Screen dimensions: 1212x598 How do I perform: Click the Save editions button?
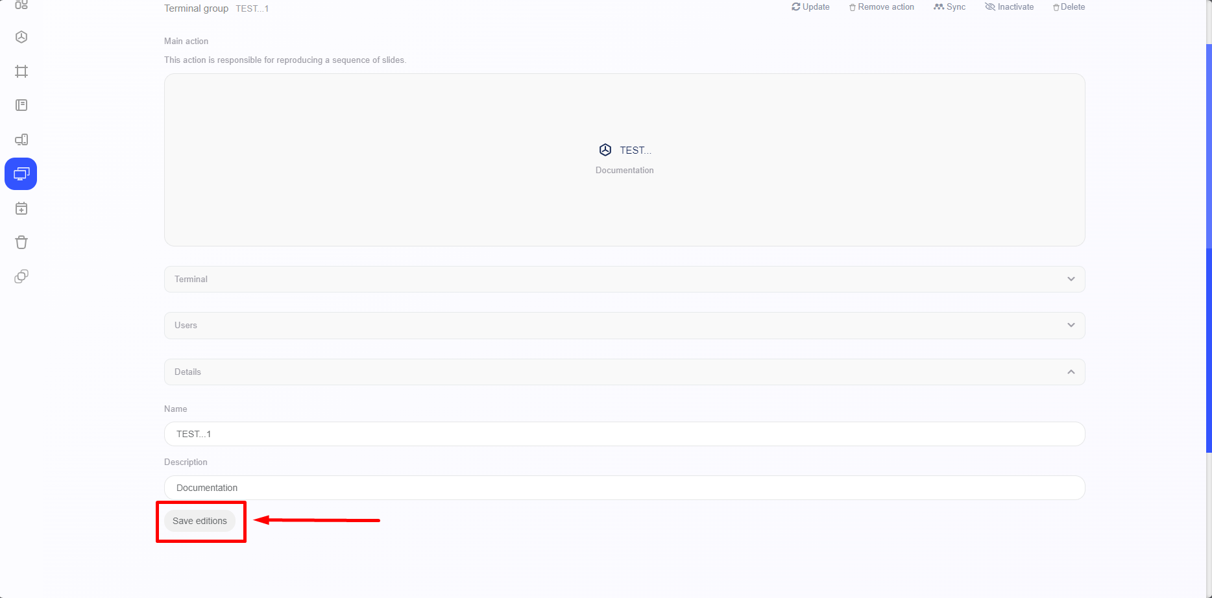[x=200, y=521]
